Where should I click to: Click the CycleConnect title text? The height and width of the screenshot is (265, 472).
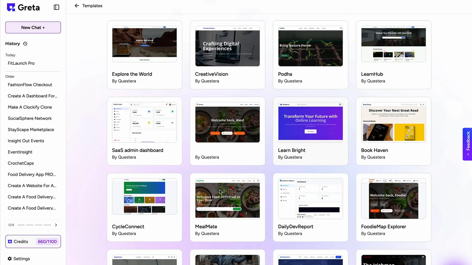[x=128, y=227]
